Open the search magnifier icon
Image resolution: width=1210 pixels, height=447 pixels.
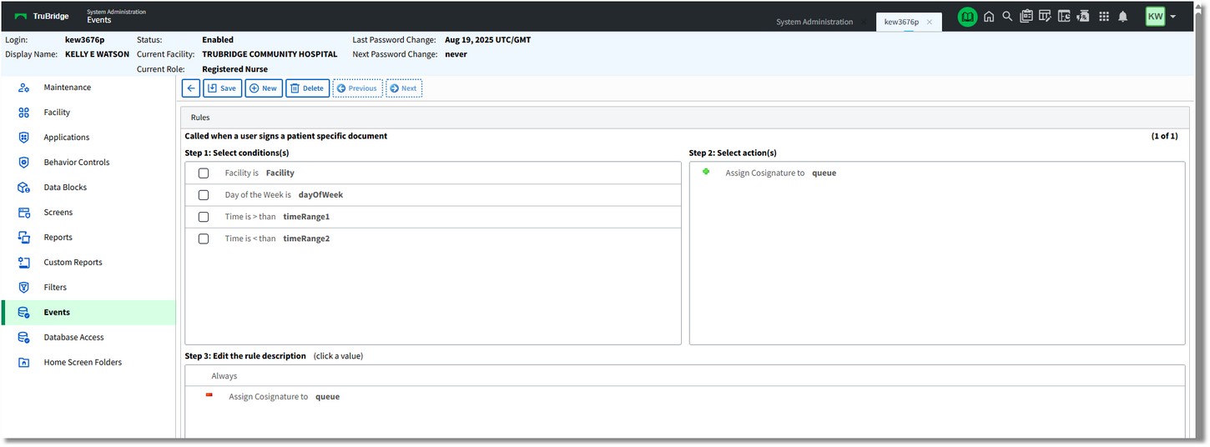[x=1007, y=17]
